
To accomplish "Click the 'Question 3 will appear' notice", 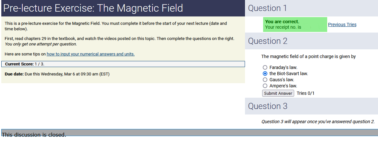I will pos(318,122).
